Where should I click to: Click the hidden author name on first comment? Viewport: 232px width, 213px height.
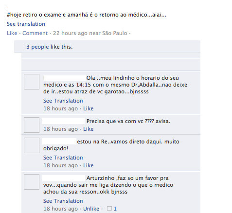(x=65, y=78)
